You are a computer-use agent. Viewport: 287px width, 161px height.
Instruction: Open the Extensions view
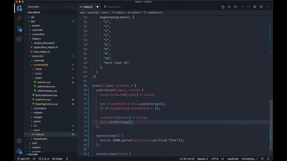pos(19,39)
